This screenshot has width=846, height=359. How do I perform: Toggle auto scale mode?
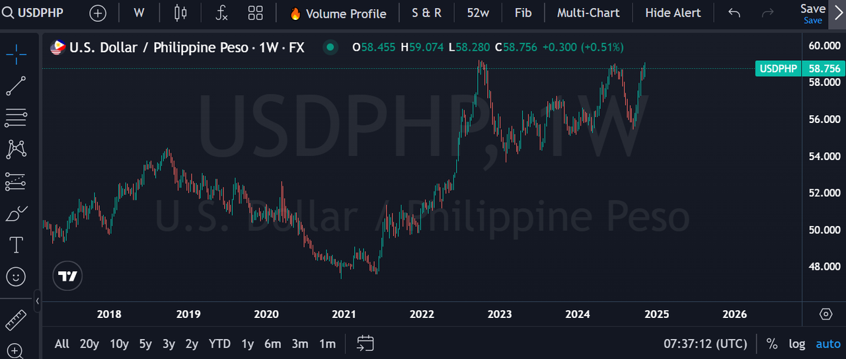(828, 344)
